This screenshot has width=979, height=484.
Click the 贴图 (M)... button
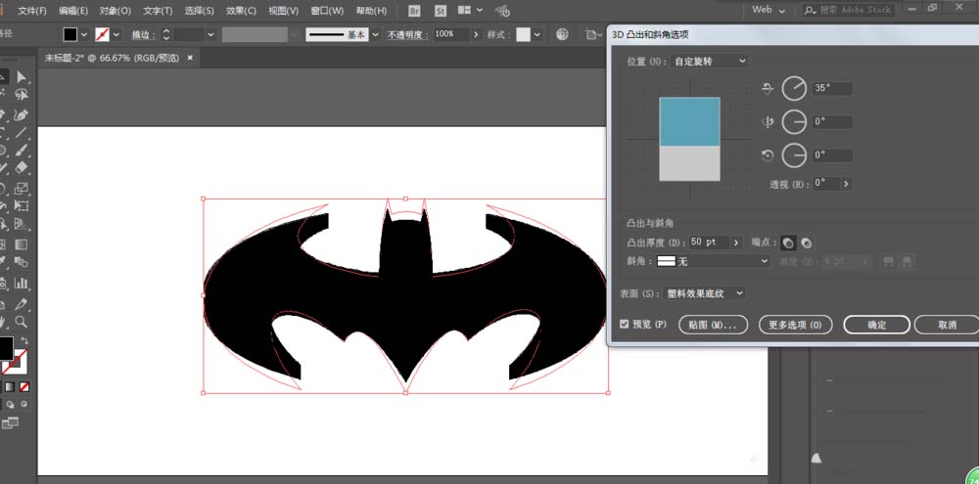(x=713, y=325)
